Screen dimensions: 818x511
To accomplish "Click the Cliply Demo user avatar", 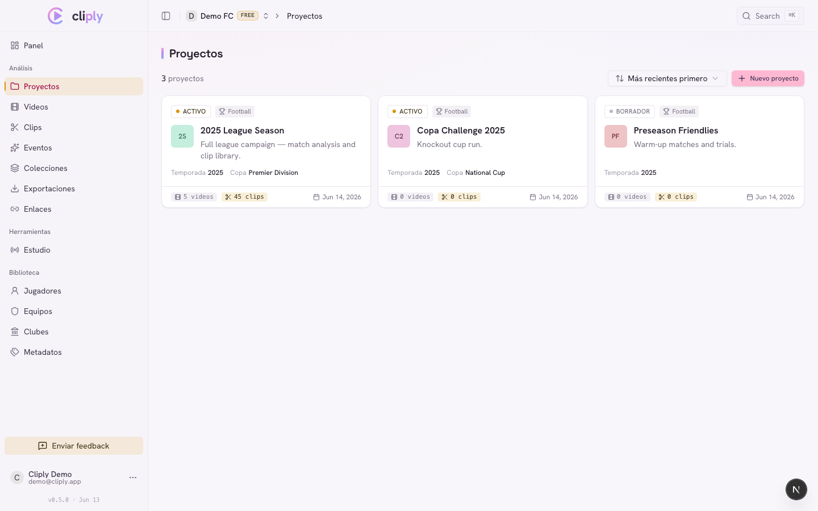I will click(x=17, y=478).
